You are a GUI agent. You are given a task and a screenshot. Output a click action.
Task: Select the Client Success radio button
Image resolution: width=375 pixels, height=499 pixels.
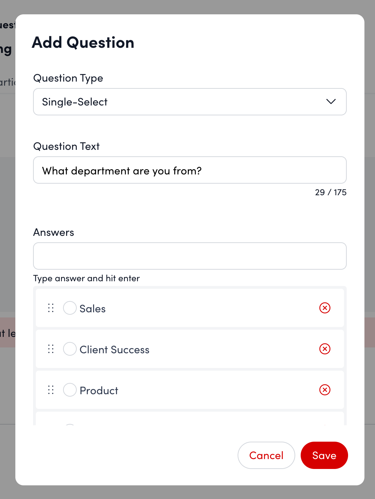pos(70,349)
